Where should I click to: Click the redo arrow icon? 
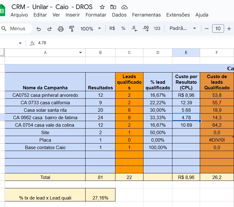49,29
